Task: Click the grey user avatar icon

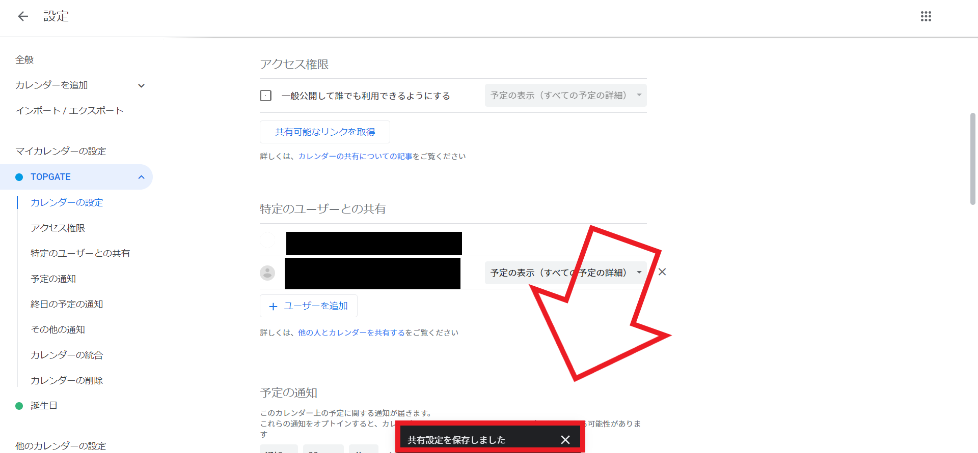Action: click(267, 273)
